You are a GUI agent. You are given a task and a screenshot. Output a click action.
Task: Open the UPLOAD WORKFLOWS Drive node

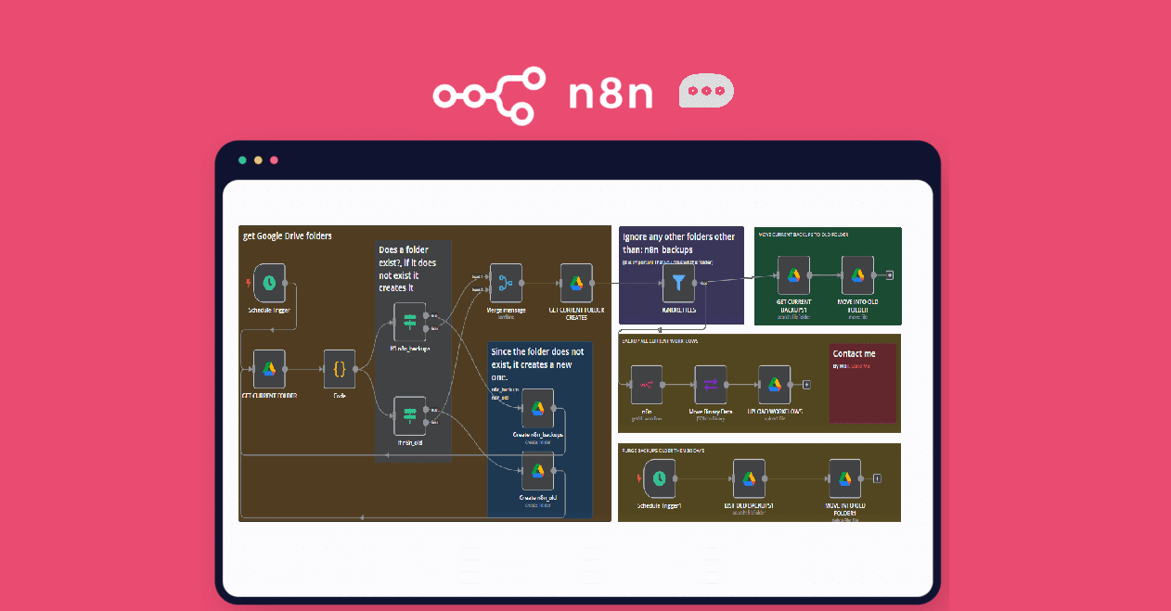[774, 384]
